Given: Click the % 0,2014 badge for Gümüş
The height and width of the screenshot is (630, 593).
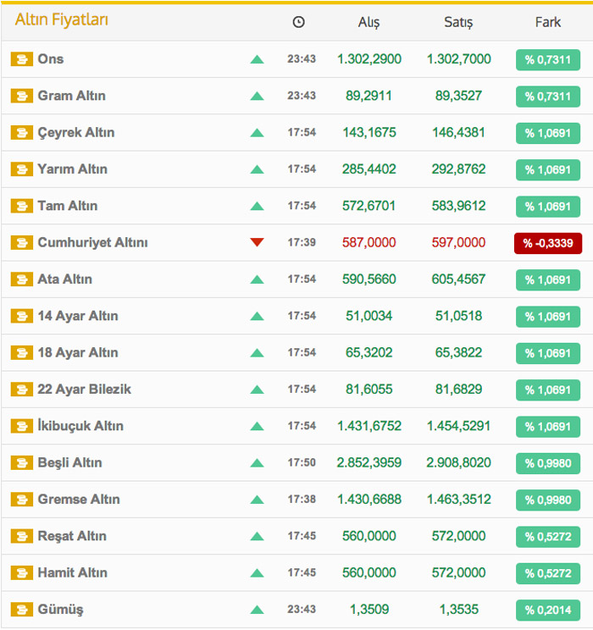Looking at the screenshot, I should tap(547, 610).
